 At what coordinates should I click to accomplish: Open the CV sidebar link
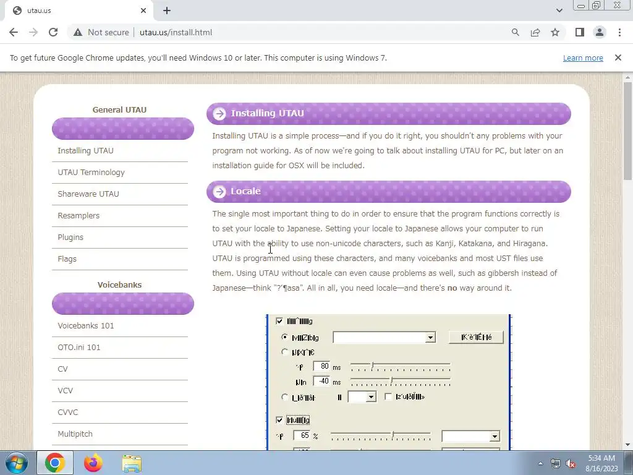[63, 369]
